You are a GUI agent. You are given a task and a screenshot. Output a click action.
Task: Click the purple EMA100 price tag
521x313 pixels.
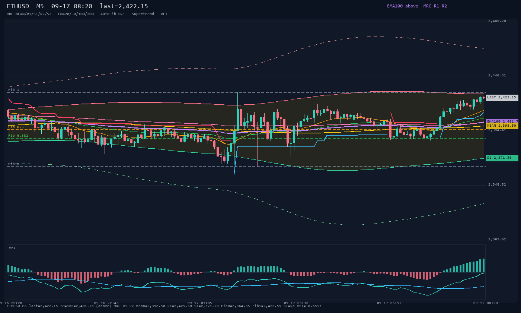(502, 121)
